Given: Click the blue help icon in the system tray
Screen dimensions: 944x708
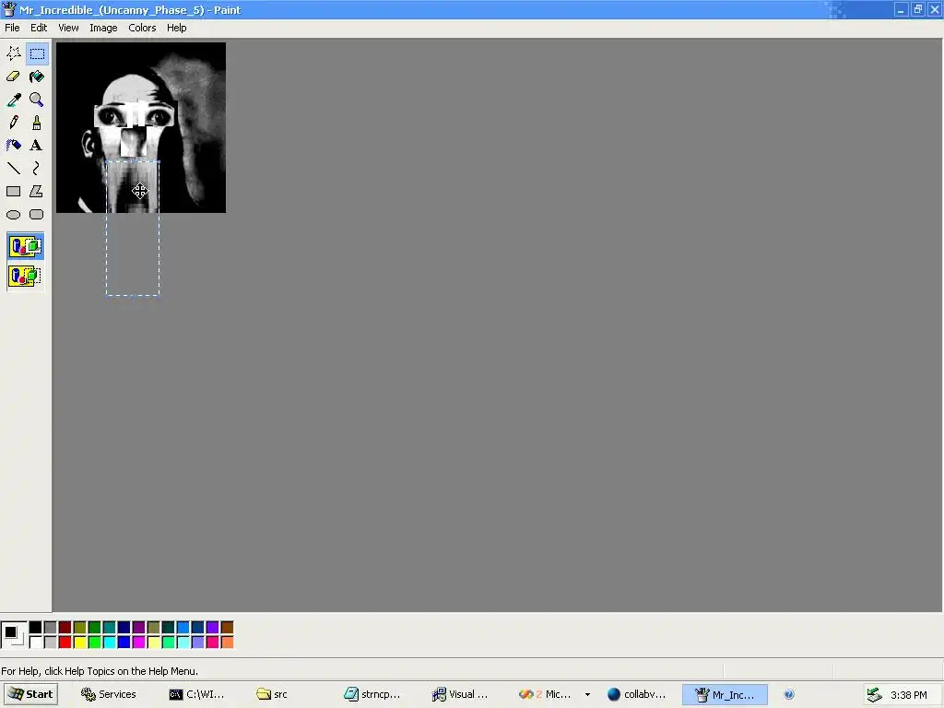Looking at the screenshot, I should coord(789,694).
